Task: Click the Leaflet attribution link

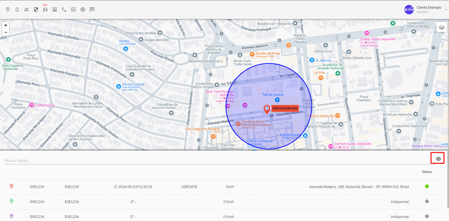Action: (x=445, y=144)
